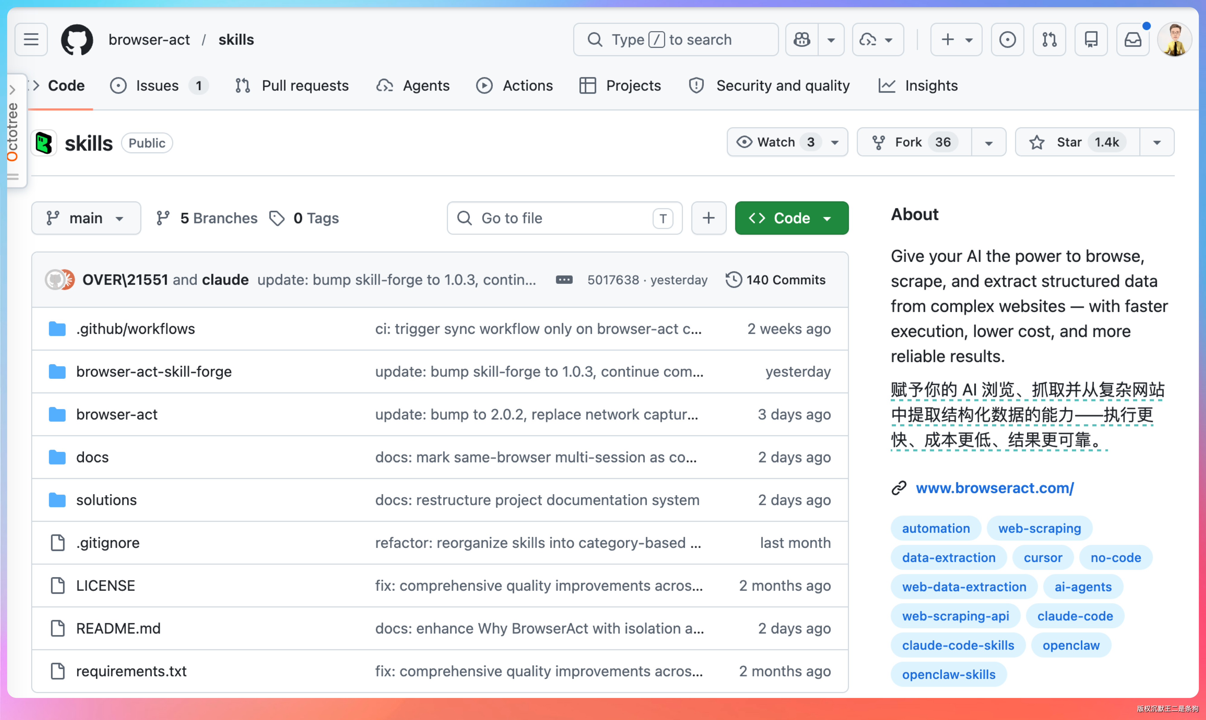The image size is (1206, 720).
Task: Watch the skills repository
Action: [x=787, y=142]
